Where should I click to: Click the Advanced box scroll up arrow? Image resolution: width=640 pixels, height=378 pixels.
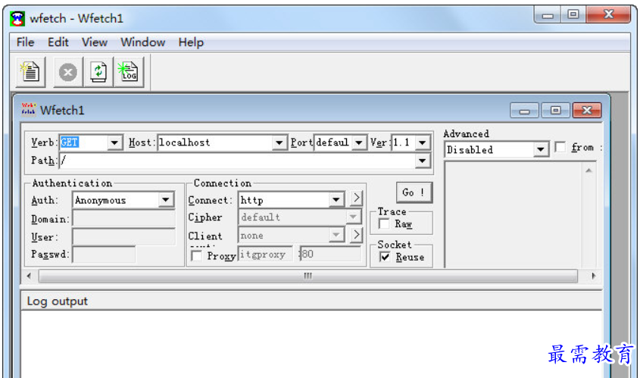[x=588, y=170]
